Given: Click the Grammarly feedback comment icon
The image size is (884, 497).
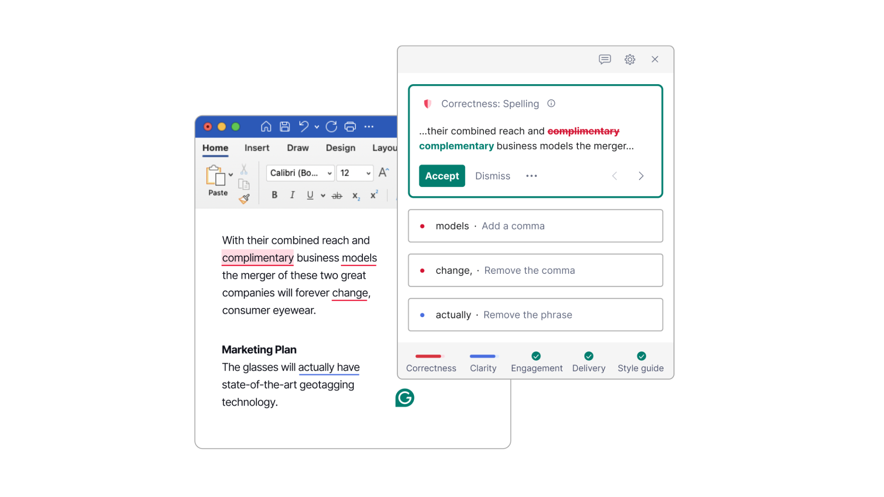Looking at the screenshot, I should click(x=605, y=59).
